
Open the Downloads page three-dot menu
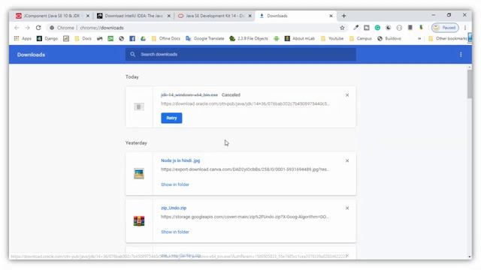(461, 55)
